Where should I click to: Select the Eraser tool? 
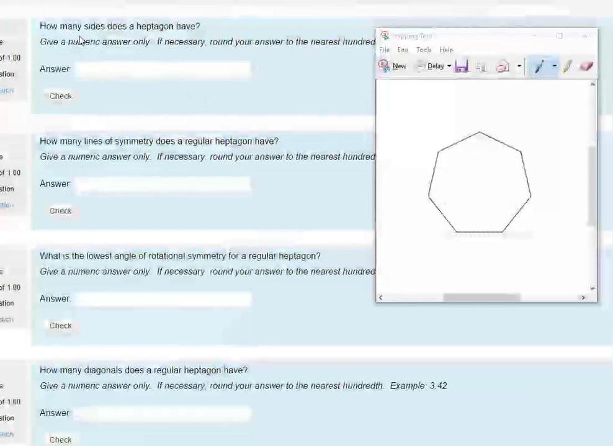click(x=586, y=66)
